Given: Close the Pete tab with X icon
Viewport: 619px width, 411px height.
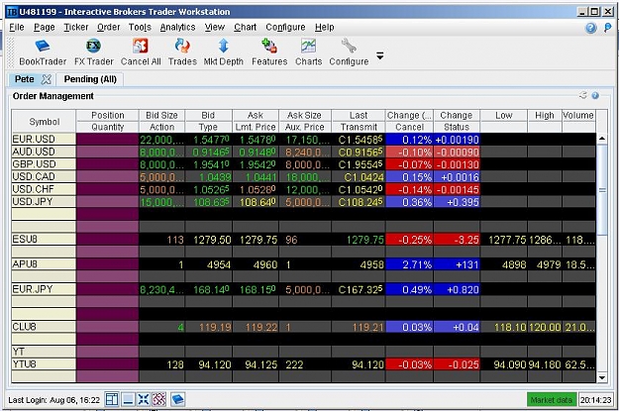Looking at the screenshot, I should coord(47,79).
